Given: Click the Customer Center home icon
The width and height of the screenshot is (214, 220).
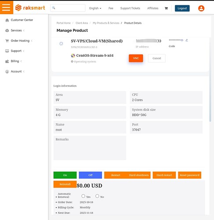Looking at the screenshot, I should (x=7, y=20).
